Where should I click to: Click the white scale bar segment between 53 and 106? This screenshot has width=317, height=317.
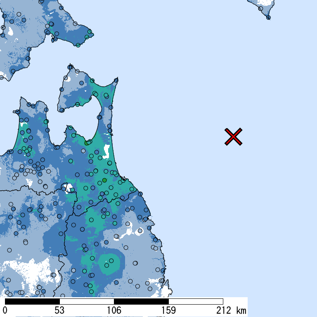[x=87, y=301]
